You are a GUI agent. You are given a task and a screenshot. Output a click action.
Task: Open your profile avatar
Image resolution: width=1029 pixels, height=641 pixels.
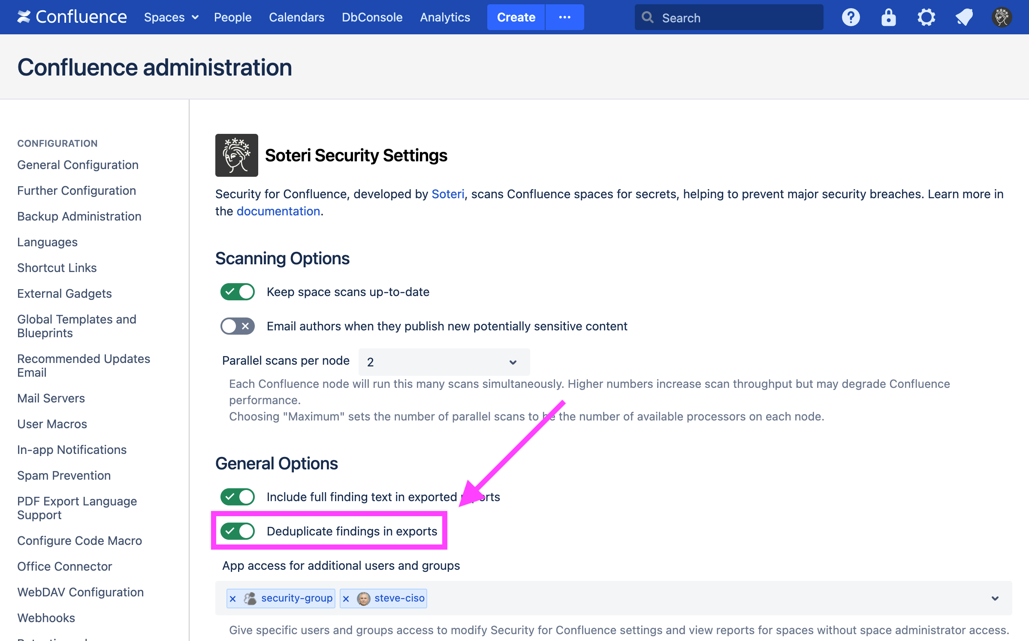click(1002, 17)
